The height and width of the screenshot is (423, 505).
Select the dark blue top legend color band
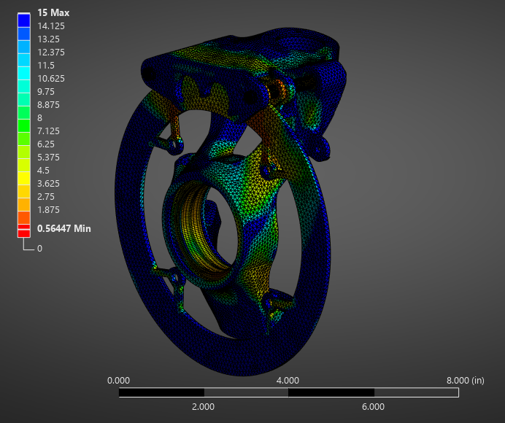point(24,20)
